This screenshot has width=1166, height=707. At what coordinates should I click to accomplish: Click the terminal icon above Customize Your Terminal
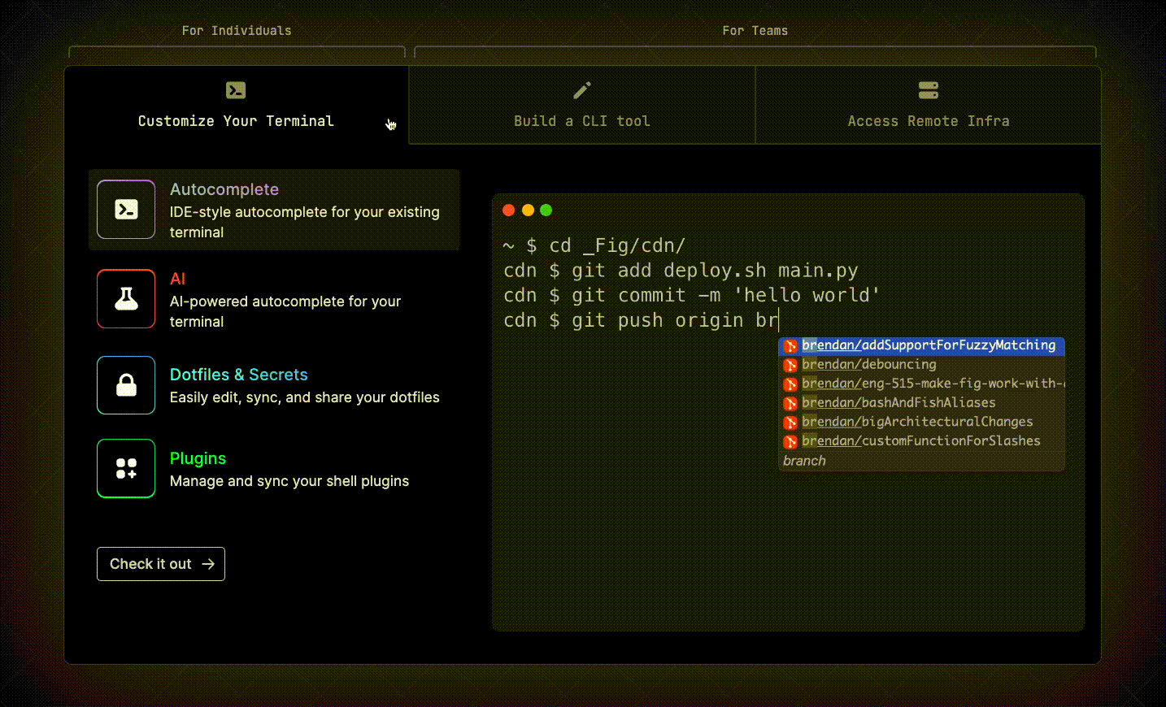236,90
